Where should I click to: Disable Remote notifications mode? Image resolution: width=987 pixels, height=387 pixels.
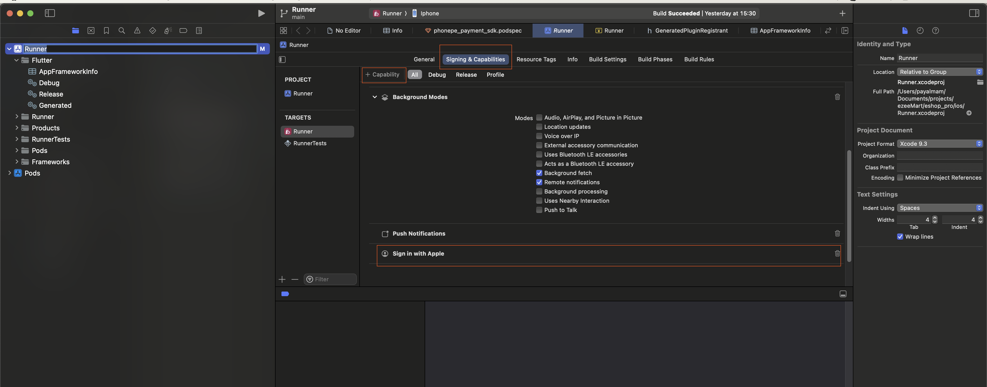[539, 182]
